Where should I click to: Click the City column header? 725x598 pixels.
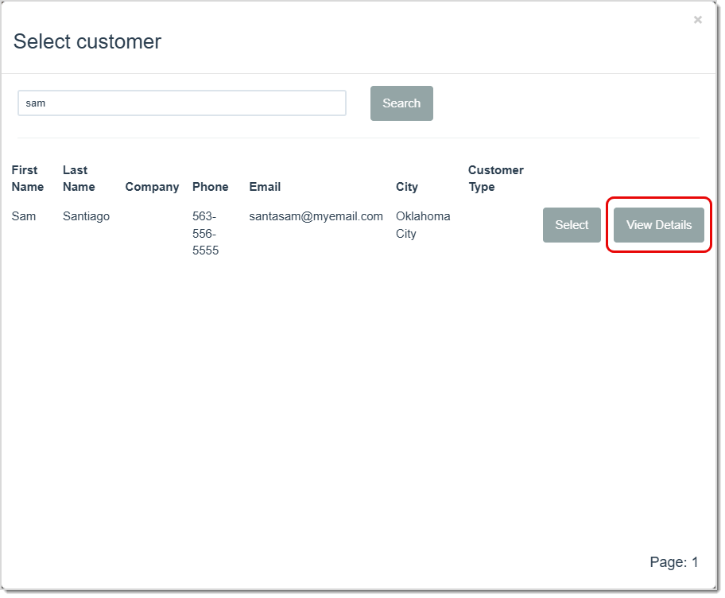click(405, 187)
